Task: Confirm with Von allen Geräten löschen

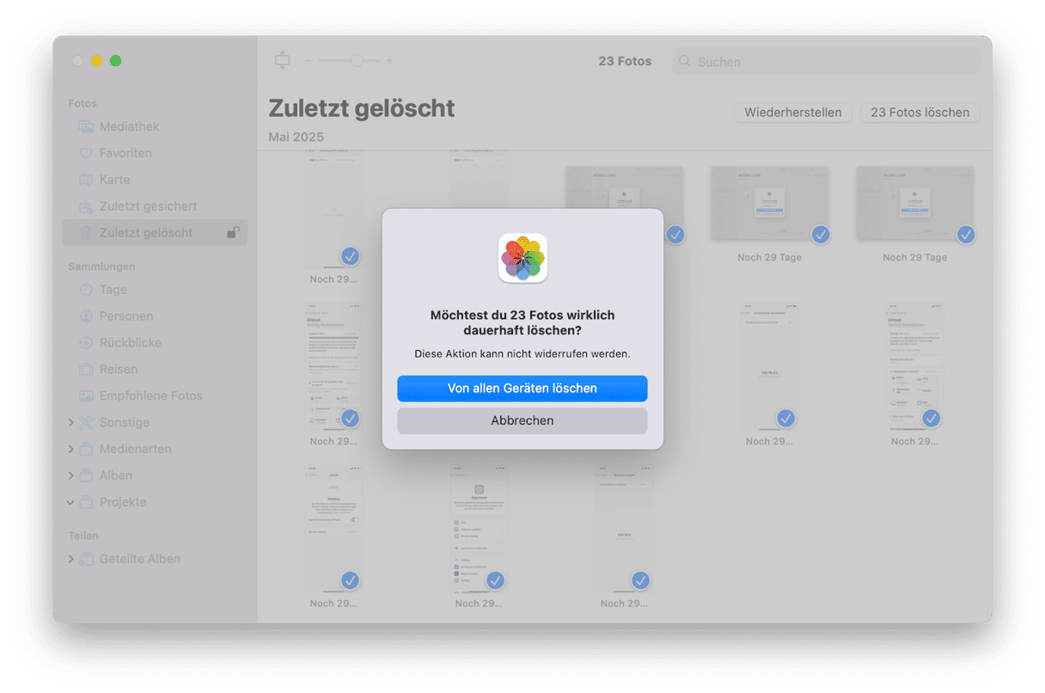Action: click(522, 389)
